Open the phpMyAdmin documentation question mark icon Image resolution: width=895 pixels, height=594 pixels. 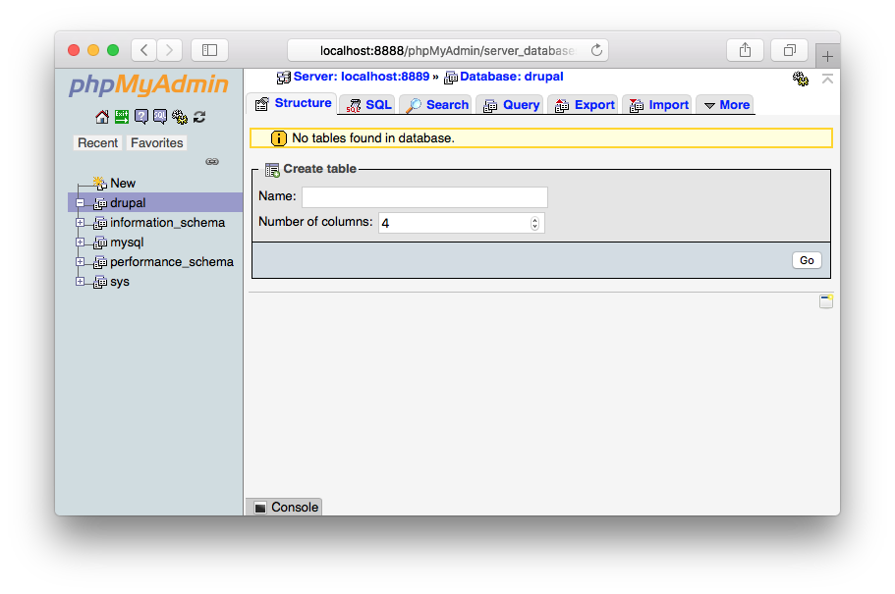(x=140, y=116)
